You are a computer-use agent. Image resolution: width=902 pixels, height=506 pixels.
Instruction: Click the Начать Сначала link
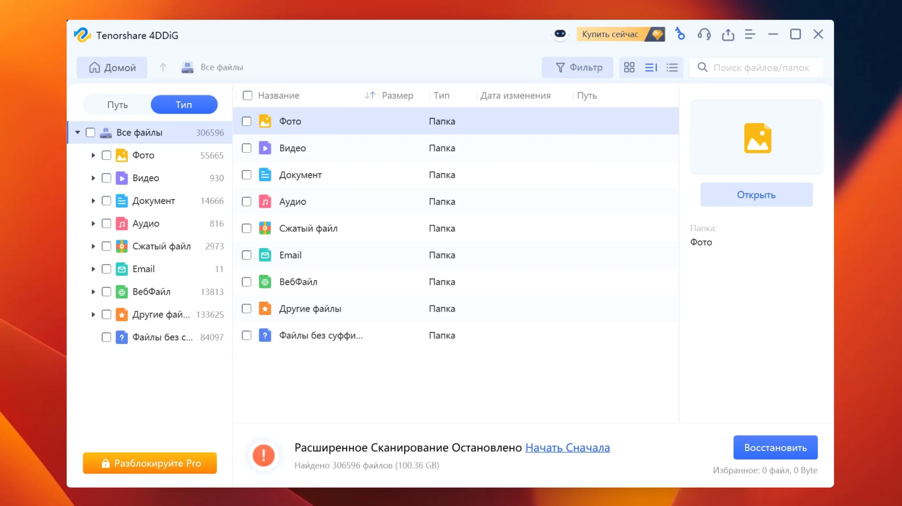click(567, 448)
